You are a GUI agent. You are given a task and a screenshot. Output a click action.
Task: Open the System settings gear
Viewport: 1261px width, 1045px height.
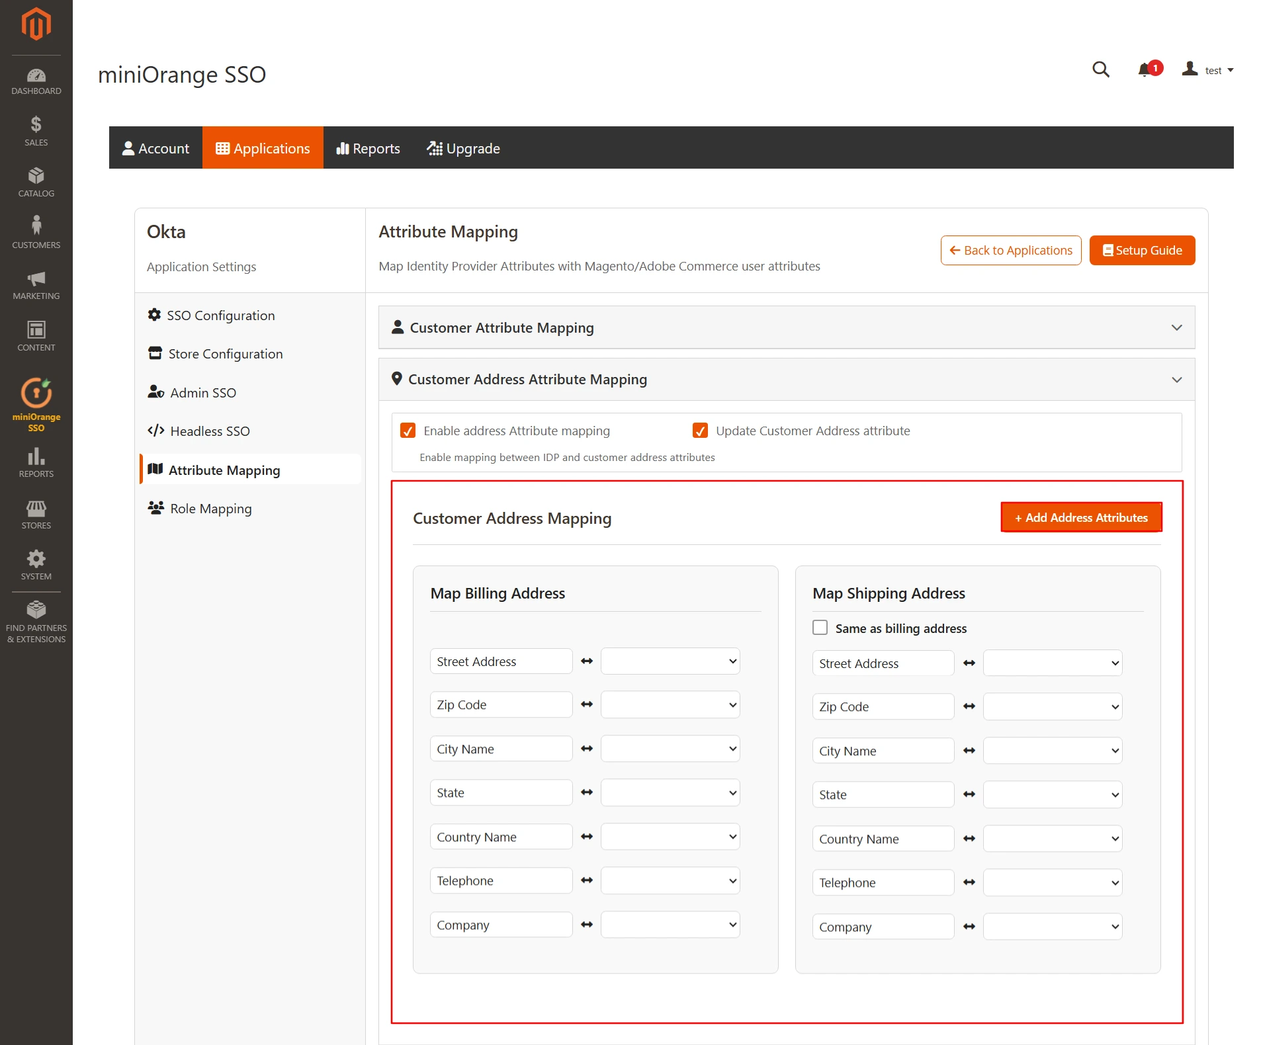[36, 561]
